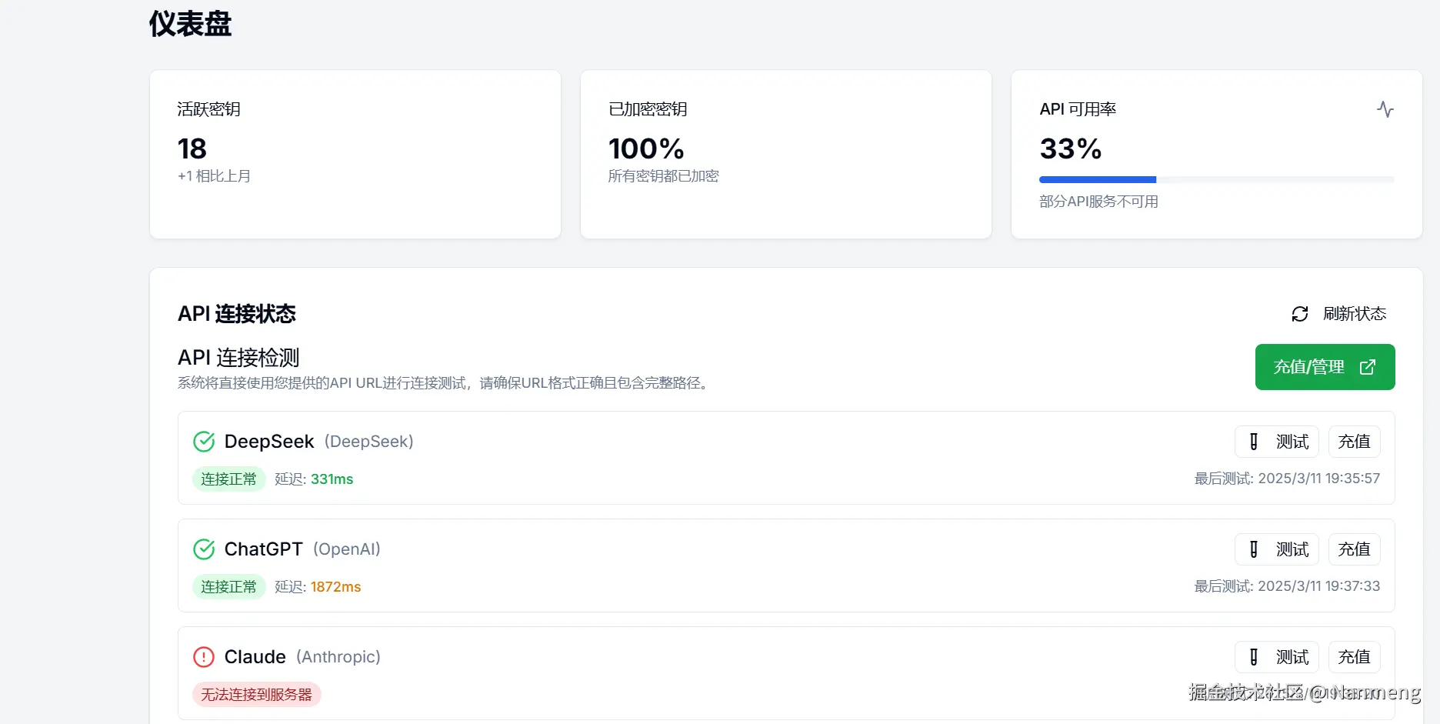Click the test-tube icon in Claude's 测试 button
Screen dimensions: 1440x724
(x=1254, y=657)
